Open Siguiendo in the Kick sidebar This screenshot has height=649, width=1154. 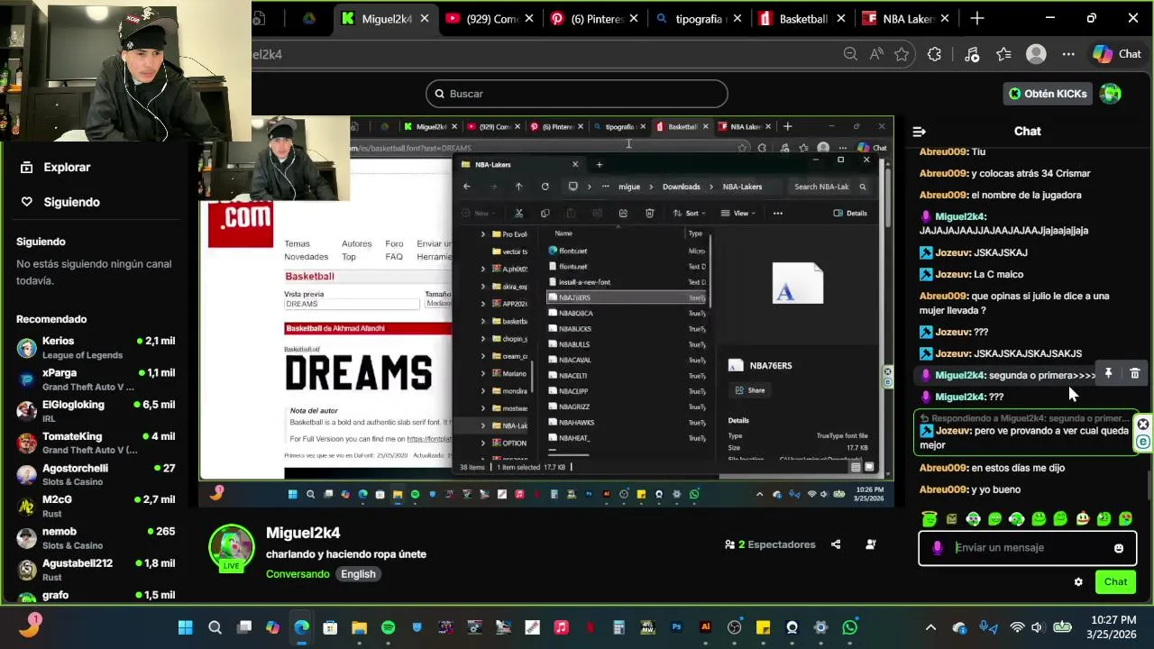[60, 202]
